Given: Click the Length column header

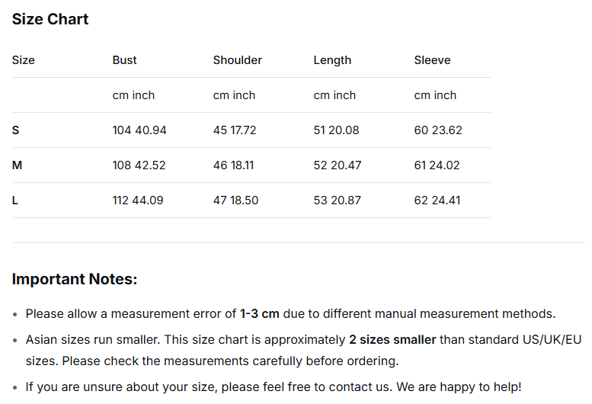Looking at the screenshot, I should 332,60.
